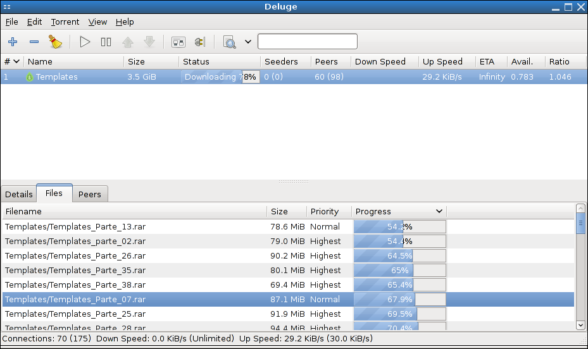
Task: Sort files by Priority column header
Action: tap(325, 211)
